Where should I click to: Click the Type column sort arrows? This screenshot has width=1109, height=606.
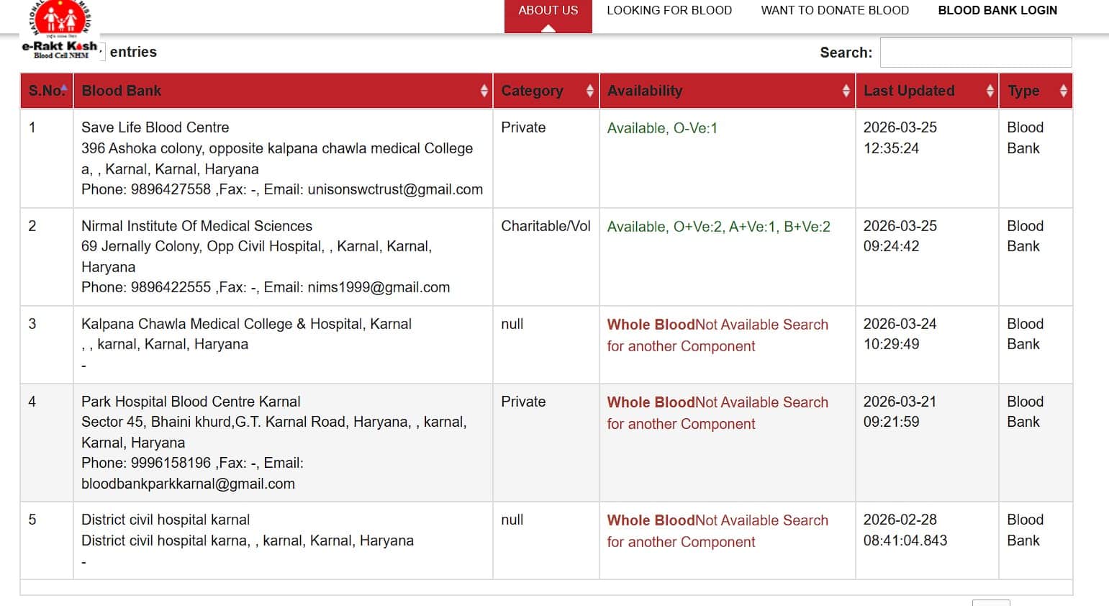(1063, 91)
